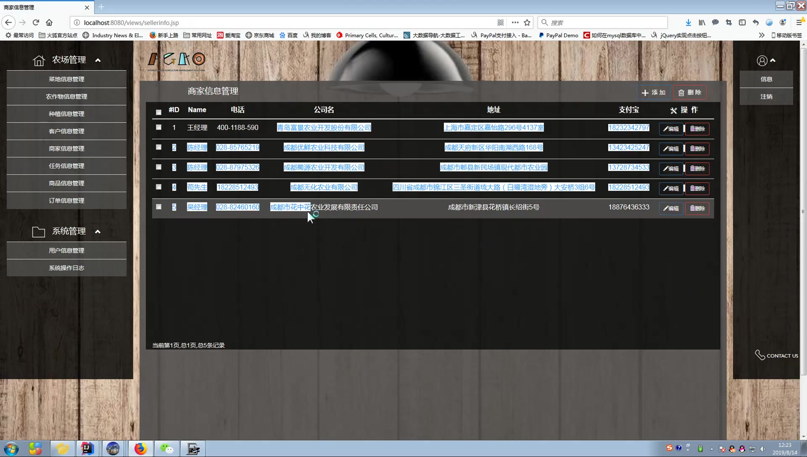Open 农作物信息管理 menu item
Viewport: 807px width, 457px height.
point(66,97)
